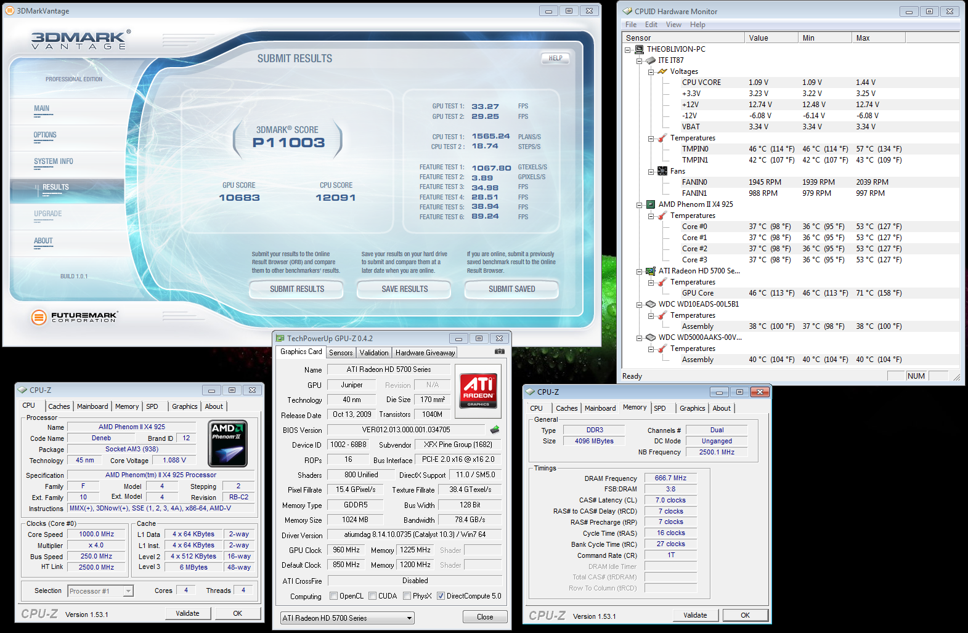
Task: Click SUBMIT SAVED button
Action: point(511,289)
